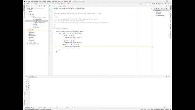This screenshot has height=110, width=195.
Task: Open the File menu
Action: [27, 1]
